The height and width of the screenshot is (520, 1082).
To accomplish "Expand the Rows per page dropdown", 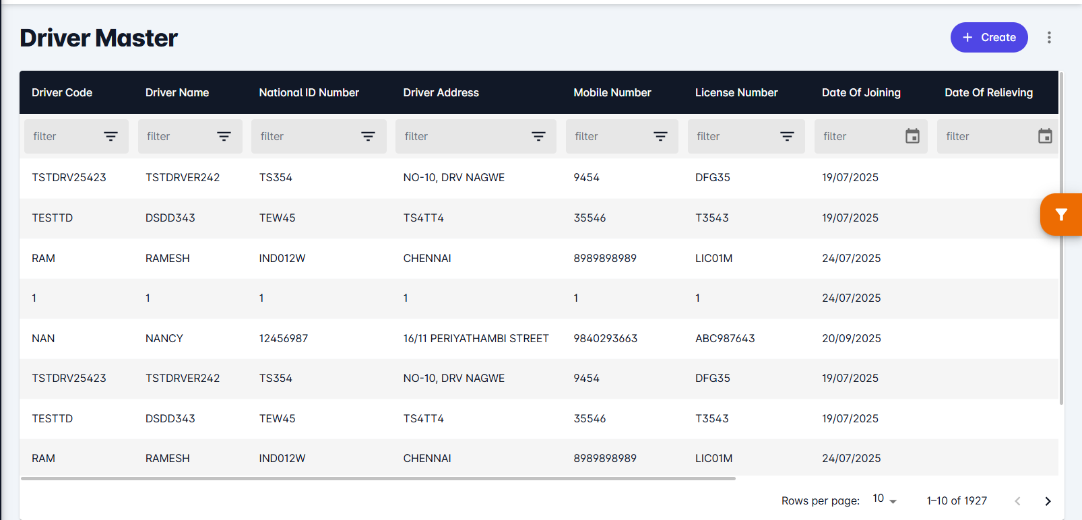I will coord(885,500).
